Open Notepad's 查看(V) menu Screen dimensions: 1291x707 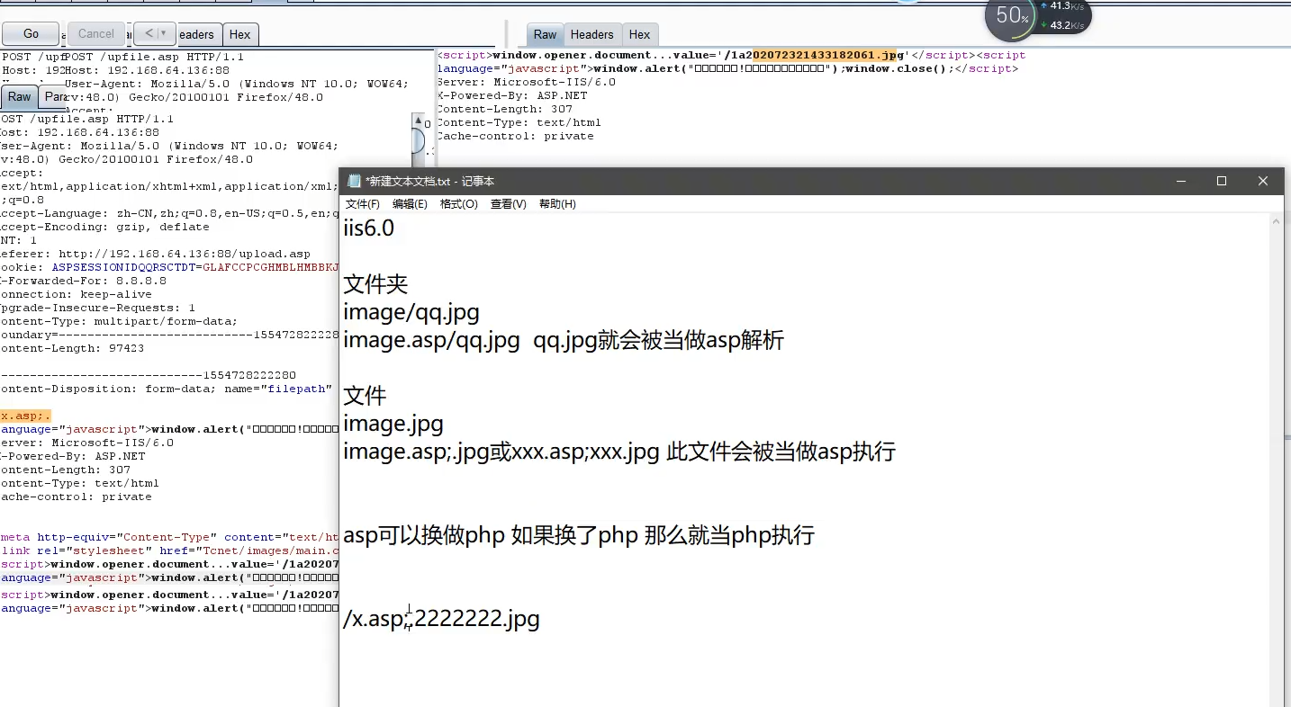coord(508,204)
